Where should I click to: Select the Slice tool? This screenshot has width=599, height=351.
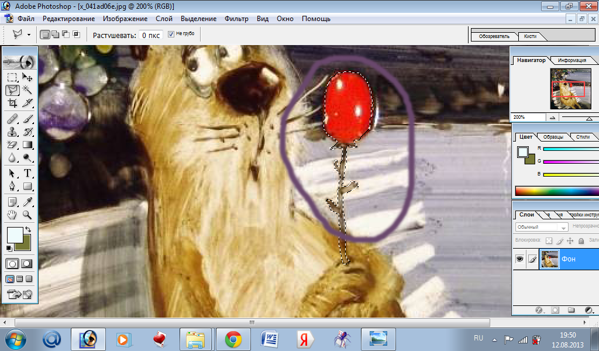[27, 103]
